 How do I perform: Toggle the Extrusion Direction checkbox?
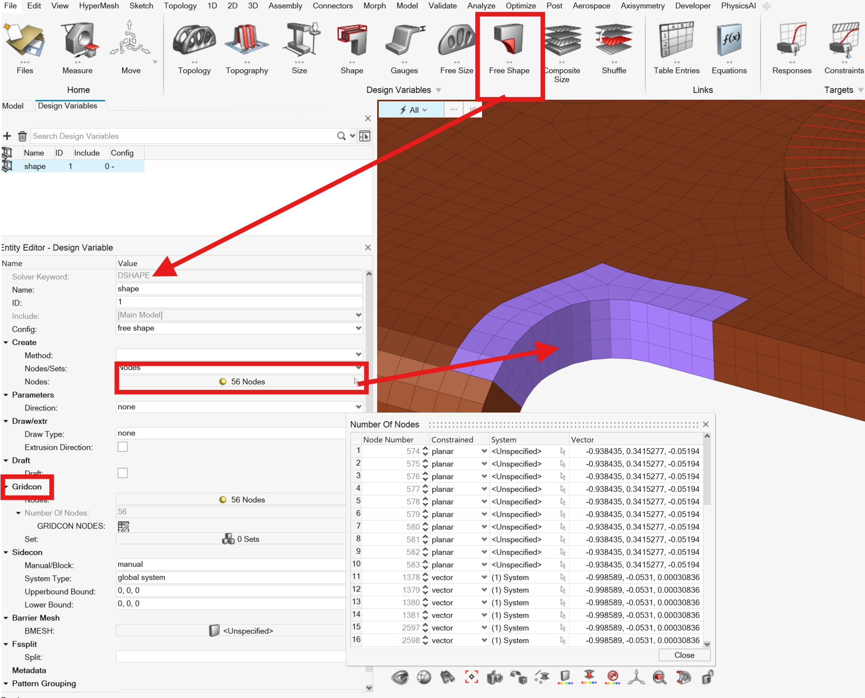[x=123, y=447]
